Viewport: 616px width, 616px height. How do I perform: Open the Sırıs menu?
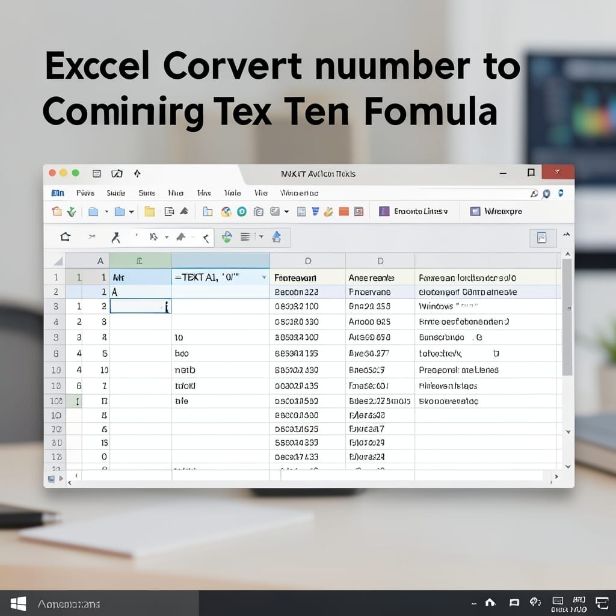coord(147,193)
